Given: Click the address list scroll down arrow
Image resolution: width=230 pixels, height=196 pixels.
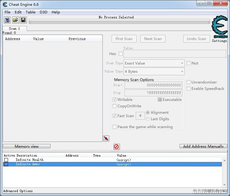Looking at the screenshot, I should point(225,185).
